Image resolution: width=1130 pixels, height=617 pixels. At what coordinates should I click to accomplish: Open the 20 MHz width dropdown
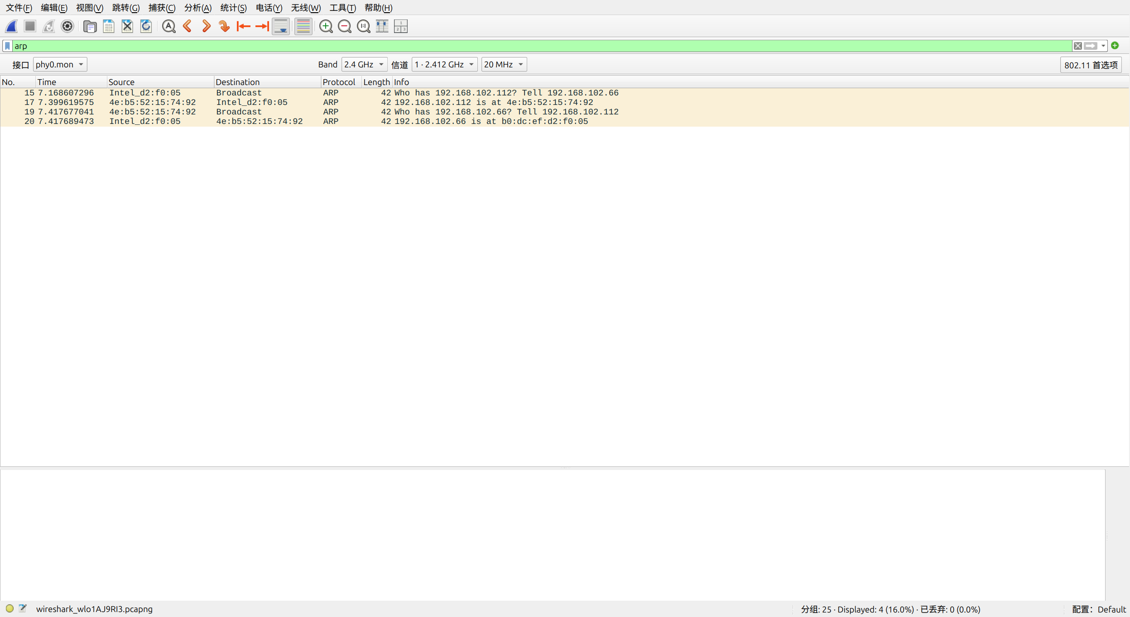504,64
